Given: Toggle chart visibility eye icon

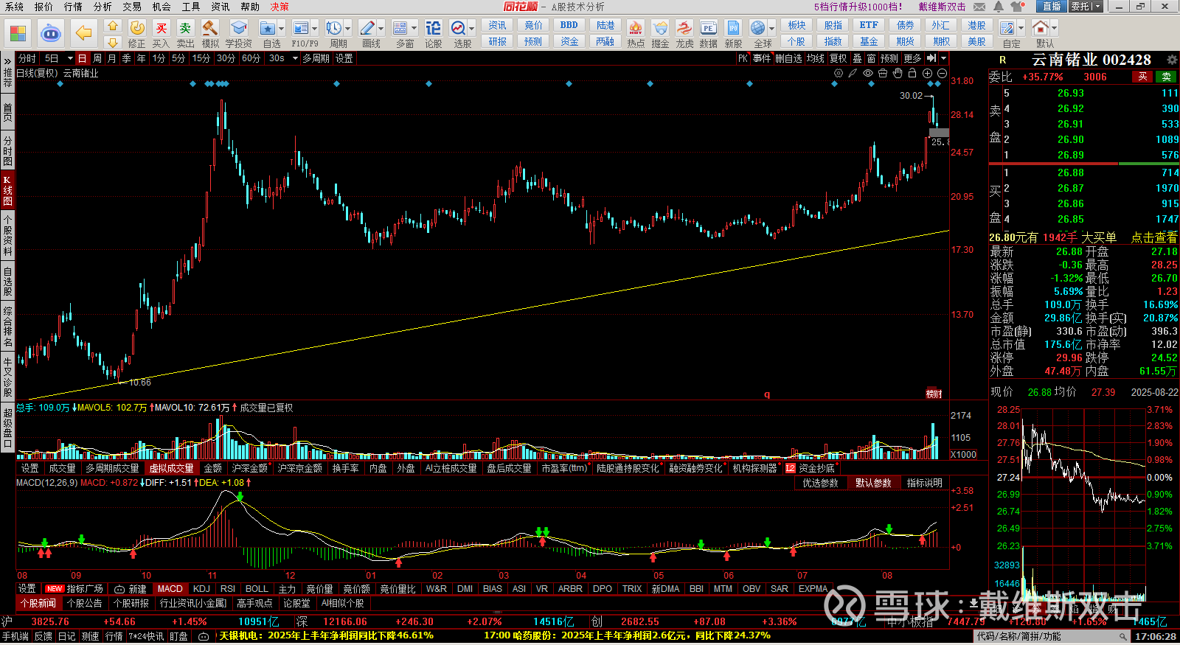Looking at the screenshot, I should pyautogui.click(x=868, y=74).
